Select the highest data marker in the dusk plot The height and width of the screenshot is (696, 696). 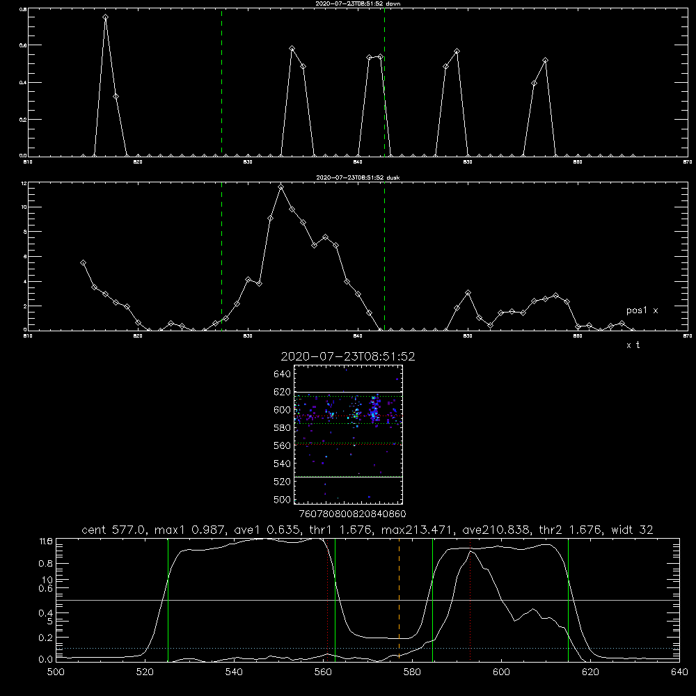point(281,187)
